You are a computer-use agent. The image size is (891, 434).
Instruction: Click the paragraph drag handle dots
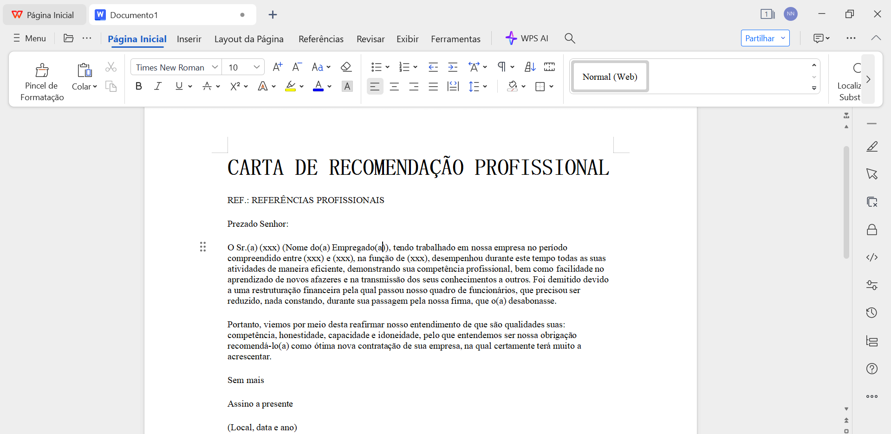click(x=203, y=247)
